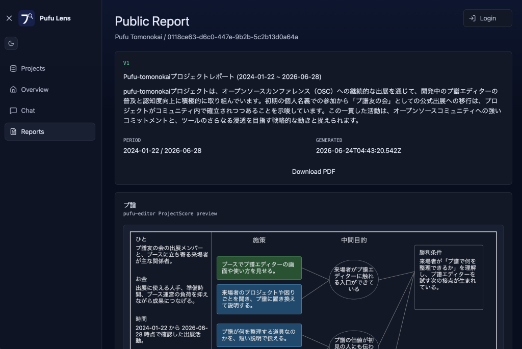The width and height of the screenshot is (522, 349).
Task: Click the GENERATED field label
Action: click(x=329, y=141)
